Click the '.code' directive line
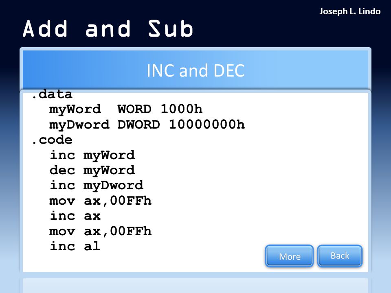The height and width of the screenshot is (293, 391). coord(52,140)
